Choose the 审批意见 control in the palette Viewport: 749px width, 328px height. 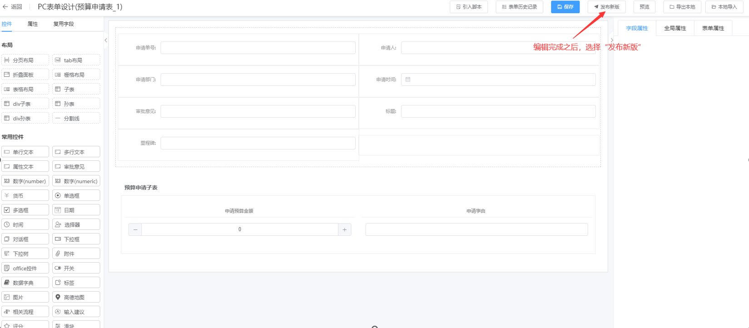pos(76,166)
